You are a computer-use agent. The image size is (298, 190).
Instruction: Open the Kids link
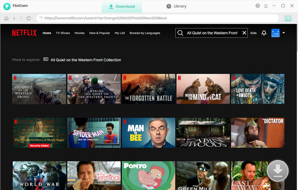coord(253,33)
